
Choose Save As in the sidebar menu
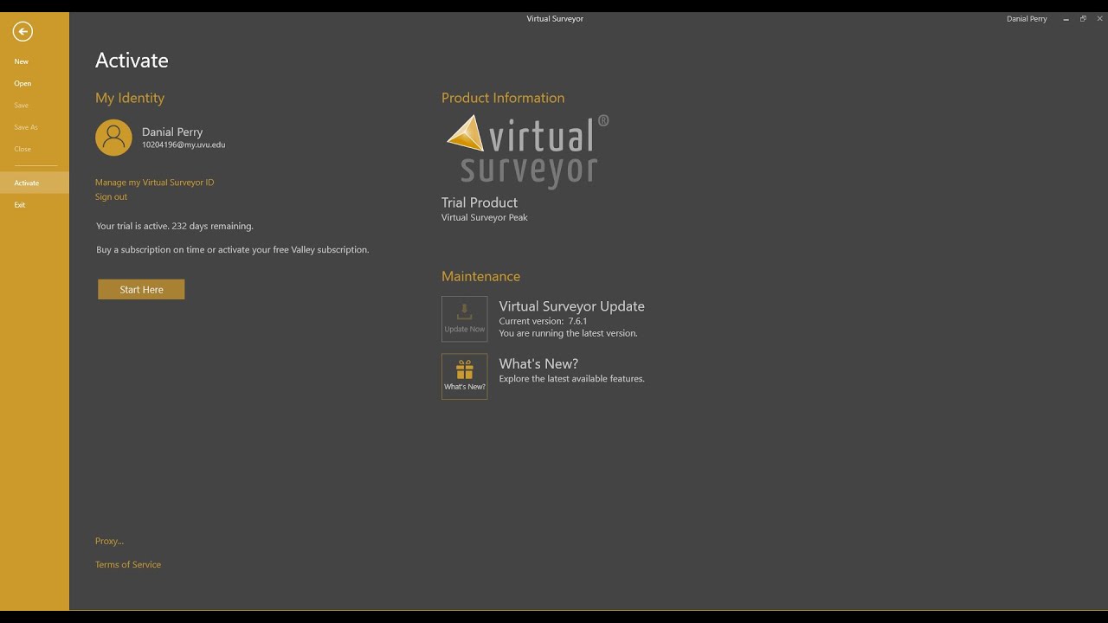(26, 127)
